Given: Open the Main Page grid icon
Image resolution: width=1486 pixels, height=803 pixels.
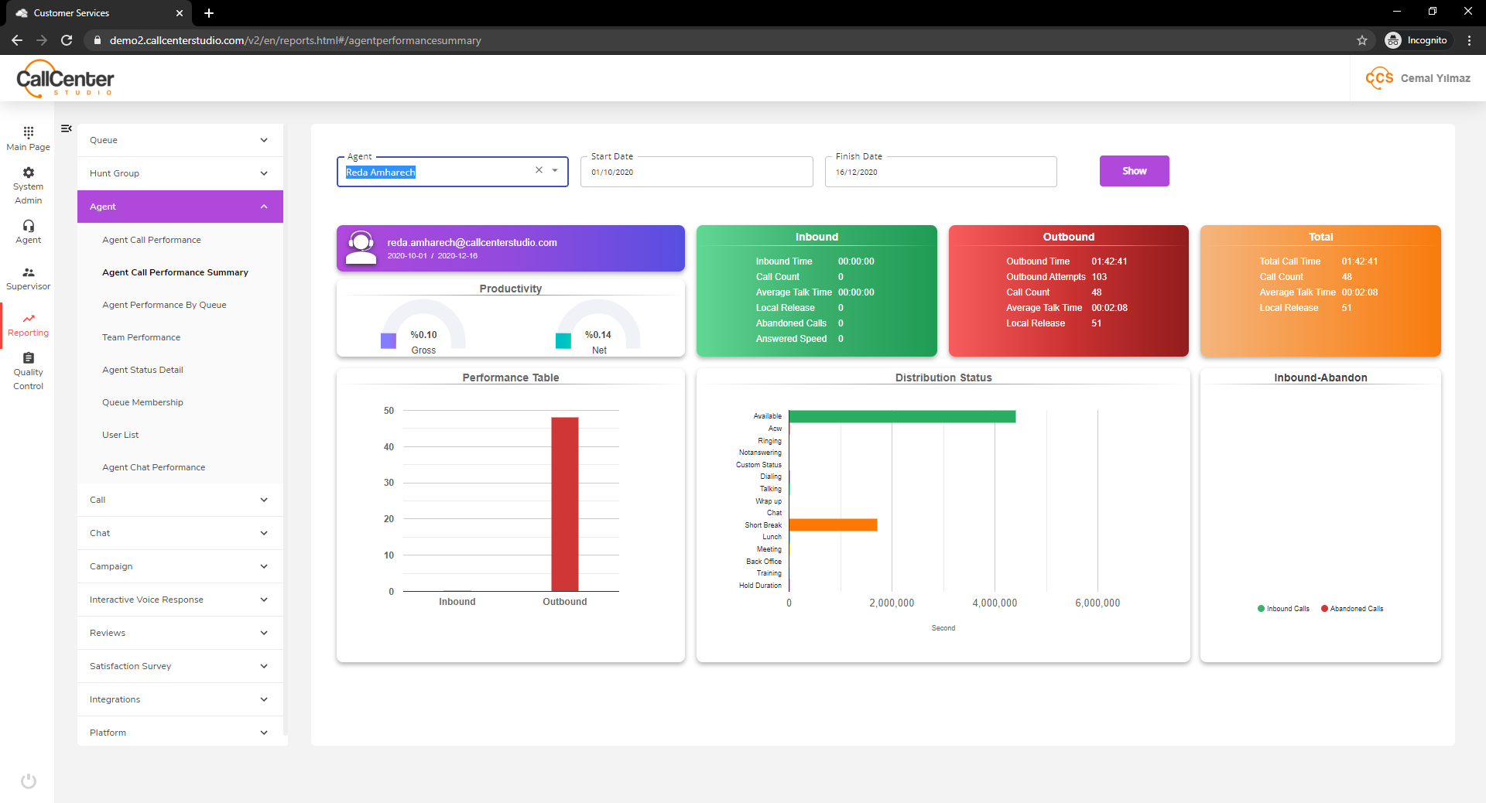Looking at the screenshot, I should pyautogui.click(x=29, y=132).
